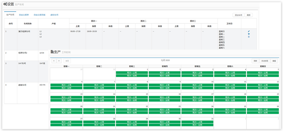Click the July 15 calendar day cell number
Viewport: 283px width, 131px height.
coord(147,94)
